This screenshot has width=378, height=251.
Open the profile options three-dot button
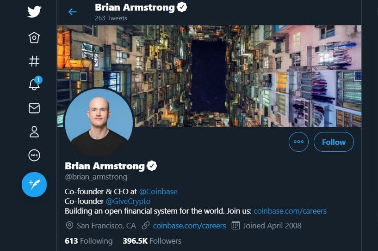298,142
